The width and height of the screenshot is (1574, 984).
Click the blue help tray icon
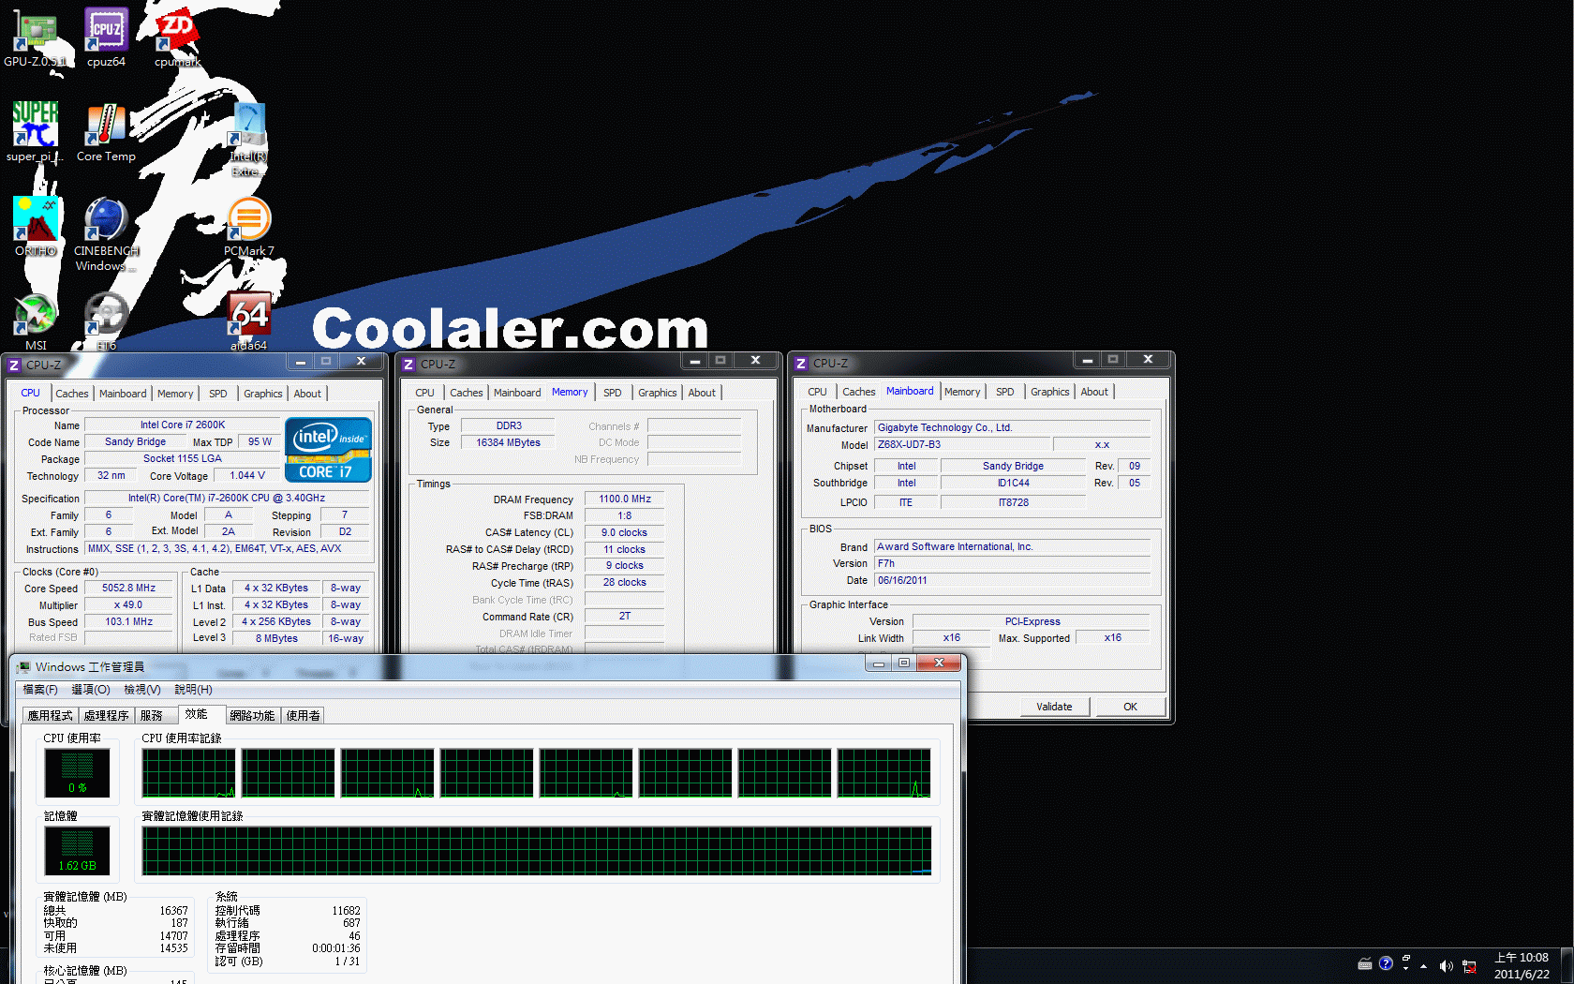[1386, 963]
